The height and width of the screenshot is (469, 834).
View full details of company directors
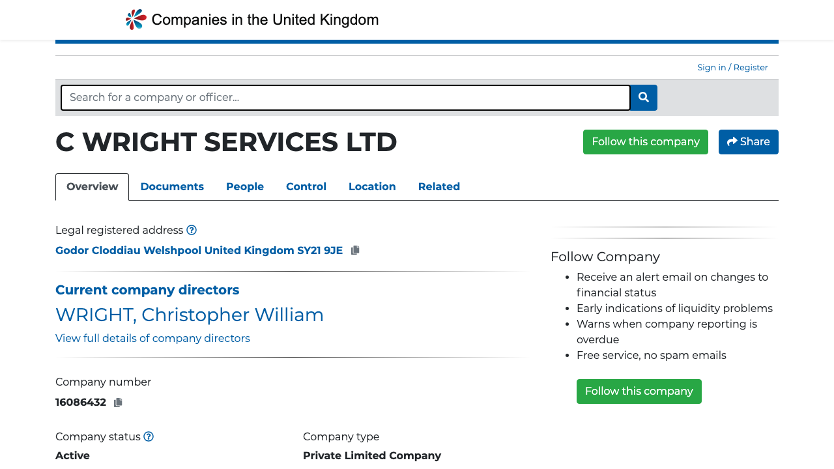[152, 338]
